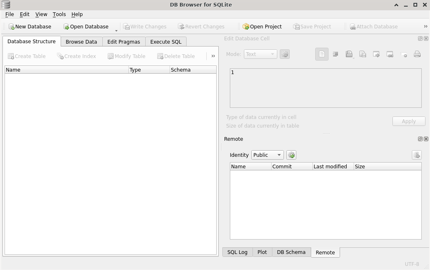Click the Write Changes toolbar button

(x=145, y=26)
